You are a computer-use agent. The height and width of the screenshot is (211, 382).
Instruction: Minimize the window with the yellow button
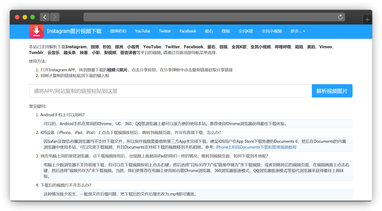point(25,17)
